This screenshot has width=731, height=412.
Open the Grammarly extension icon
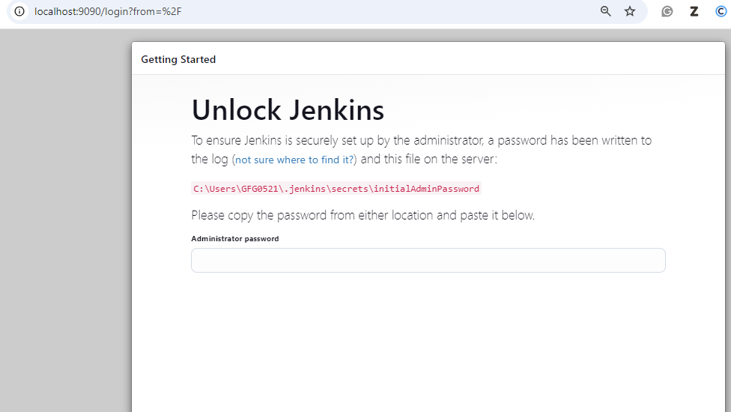tap(667, 11)
